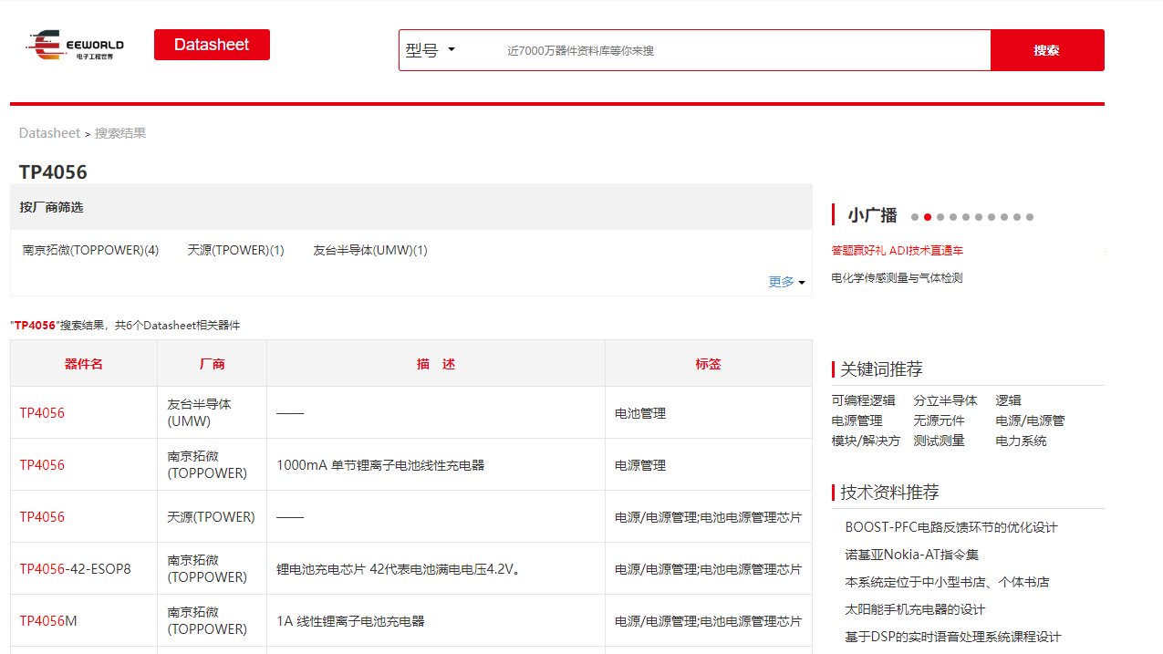Open keyword 分立半导体

pos(946,400)
